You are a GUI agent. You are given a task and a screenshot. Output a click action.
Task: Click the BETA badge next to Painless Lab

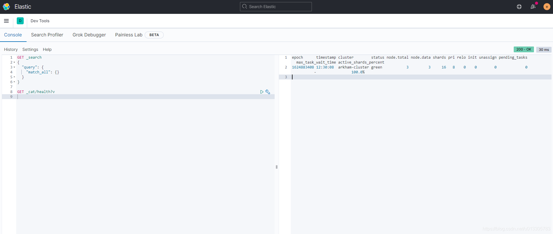coord(154,35)
